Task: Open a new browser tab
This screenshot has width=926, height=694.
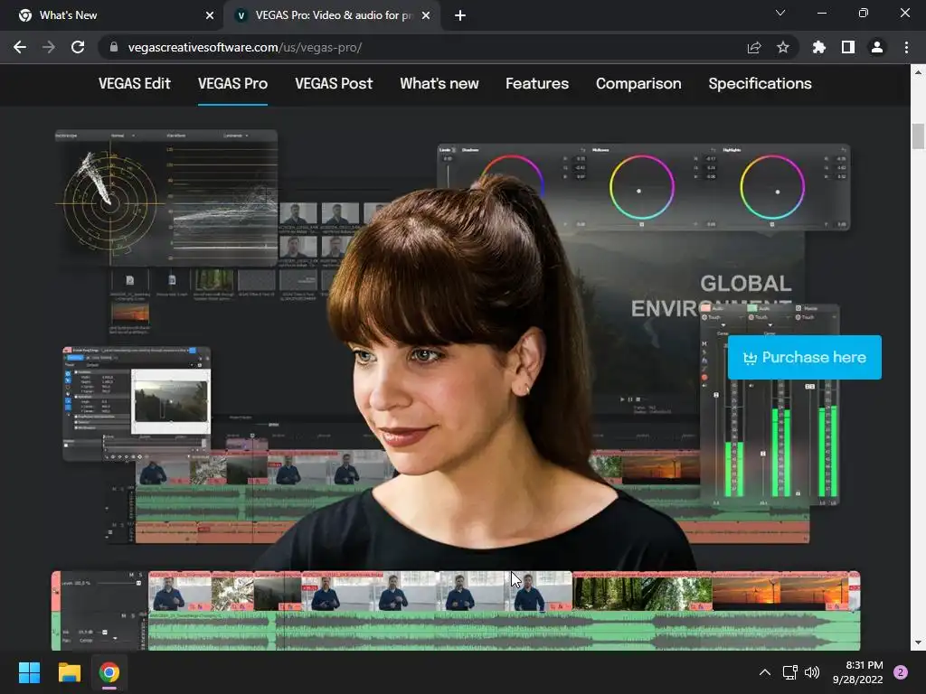Action: [460, 15]
